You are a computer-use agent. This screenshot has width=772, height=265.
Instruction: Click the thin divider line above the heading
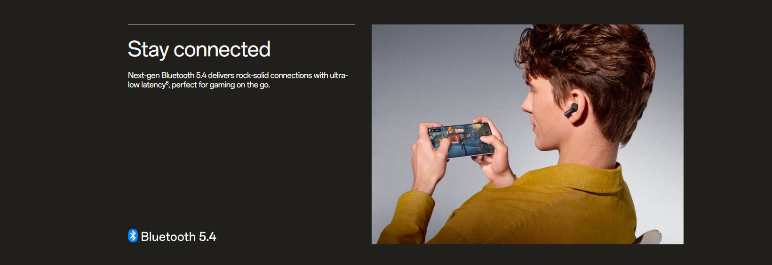pos(241,24)
